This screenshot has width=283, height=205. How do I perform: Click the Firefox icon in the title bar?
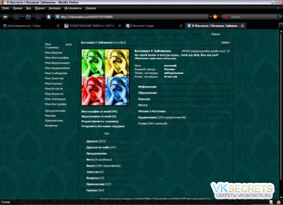click(2, 2)
